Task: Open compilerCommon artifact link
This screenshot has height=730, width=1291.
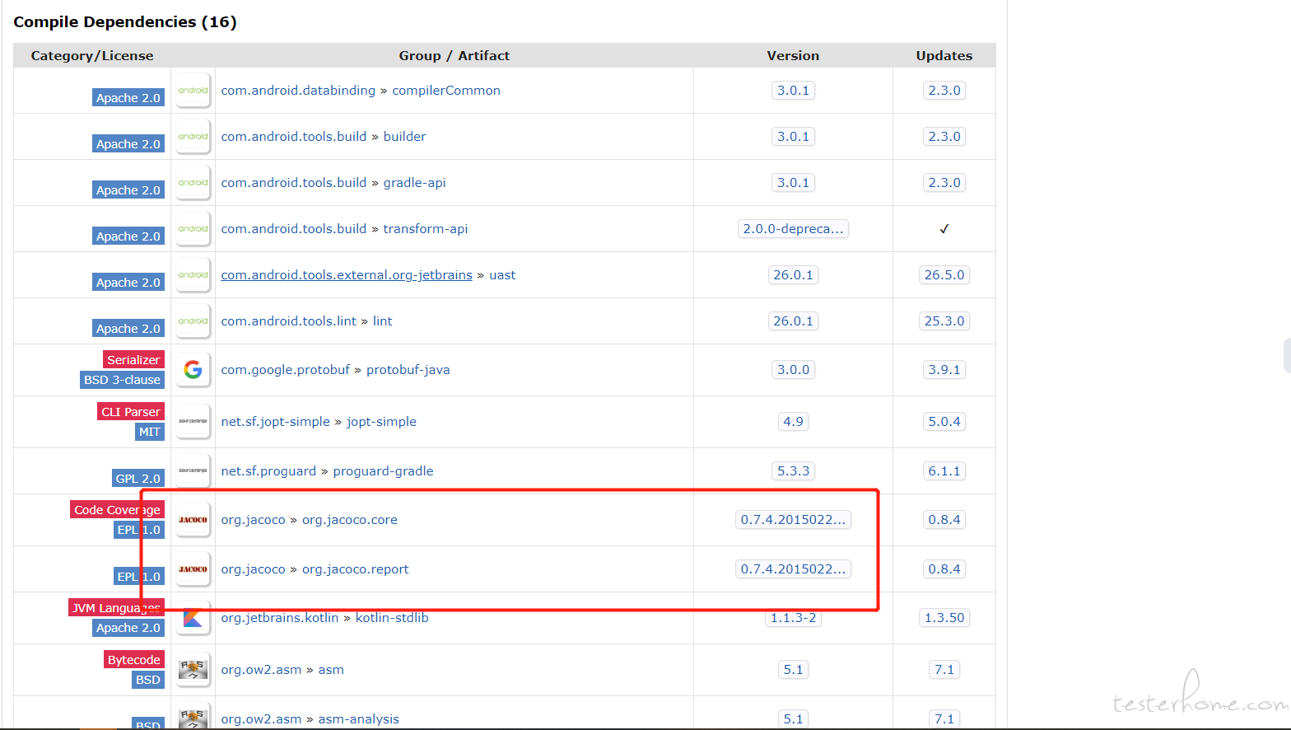Action: 446,91
